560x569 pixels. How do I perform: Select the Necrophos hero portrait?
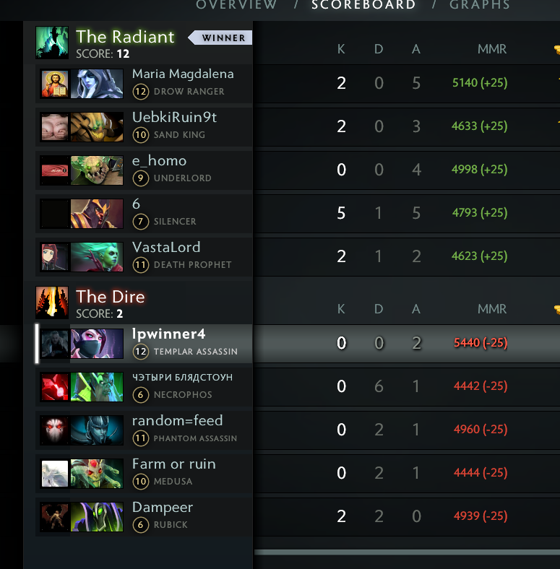(x=97, y=387)
